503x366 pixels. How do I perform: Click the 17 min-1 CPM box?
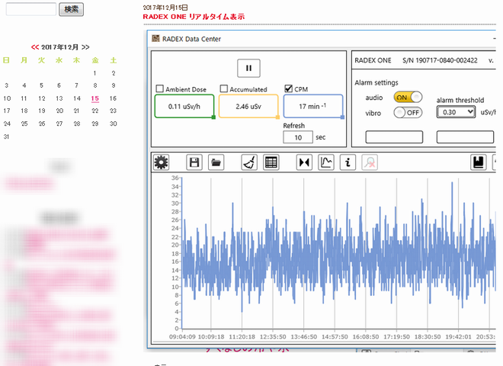pos(313,106)
